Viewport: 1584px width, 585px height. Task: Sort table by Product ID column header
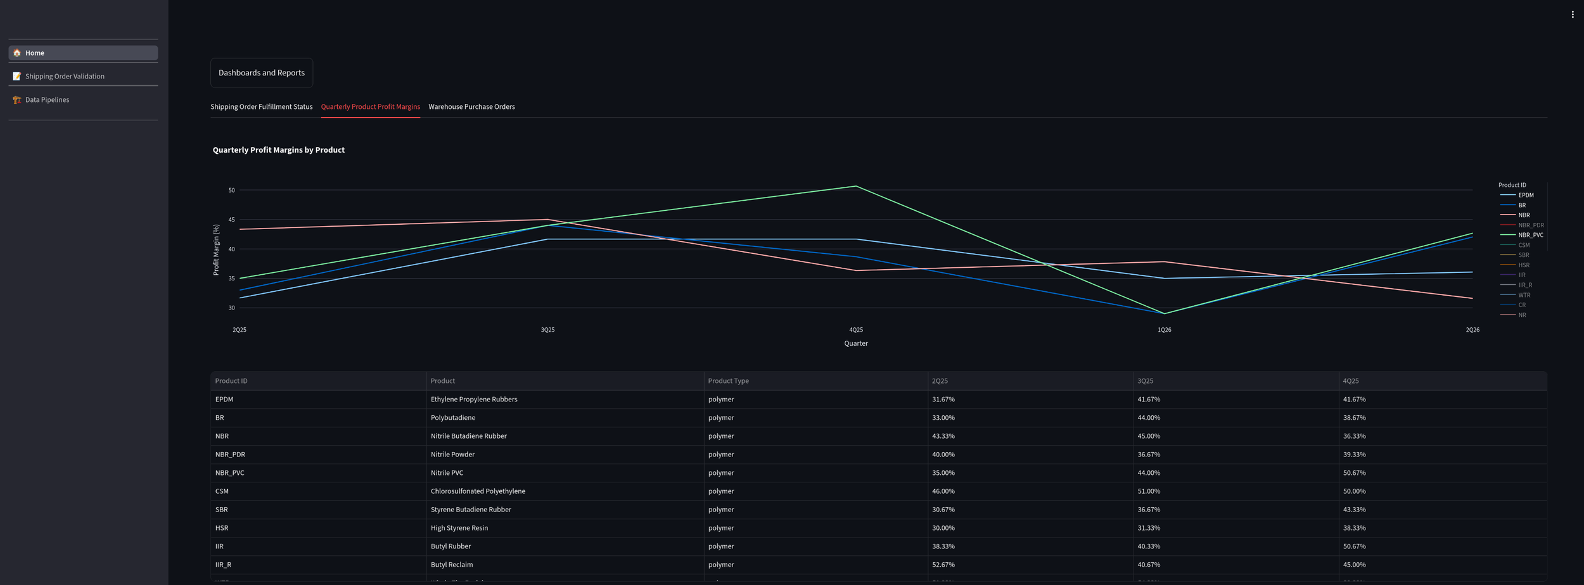318,381
